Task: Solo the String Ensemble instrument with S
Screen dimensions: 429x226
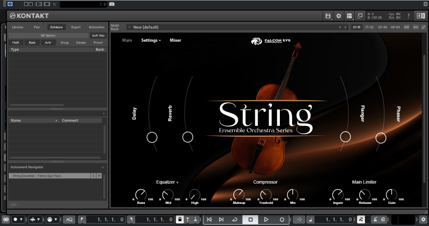Action: click(93, 176)
